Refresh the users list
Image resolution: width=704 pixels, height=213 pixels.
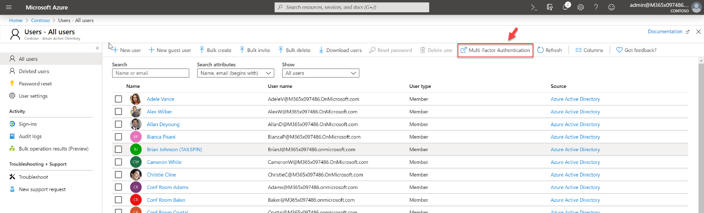tap(549, 50)
